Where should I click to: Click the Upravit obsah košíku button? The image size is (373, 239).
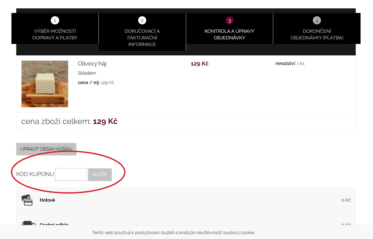[46, 149]
